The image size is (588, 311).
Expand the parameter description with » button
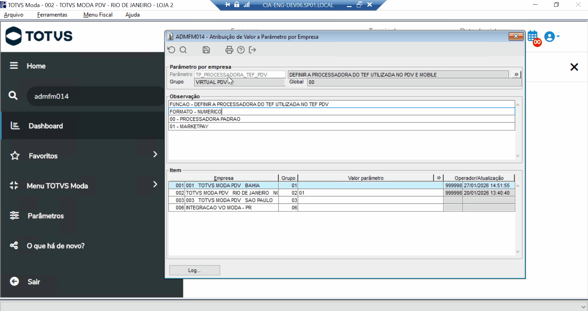516,74
